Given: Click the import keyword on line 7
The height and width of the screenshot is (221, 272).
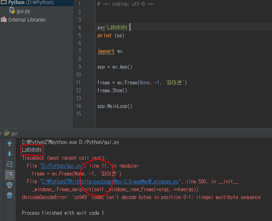Looking at the screenshot, I should pos(106,51).
